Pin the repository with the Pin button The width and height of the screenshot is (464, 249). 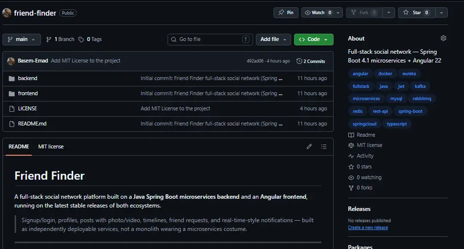[x=286, y=13]
